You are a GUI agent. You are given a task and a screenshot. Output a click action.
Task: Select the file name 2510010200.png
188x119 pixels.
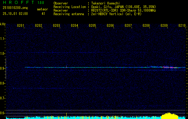point(15,8)
